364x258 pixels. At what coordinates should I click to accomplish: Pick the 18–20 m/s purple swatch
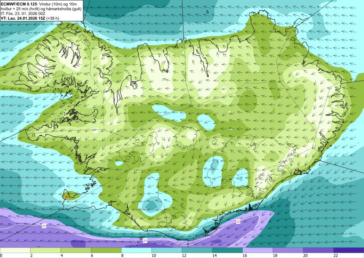pos(288,250)
